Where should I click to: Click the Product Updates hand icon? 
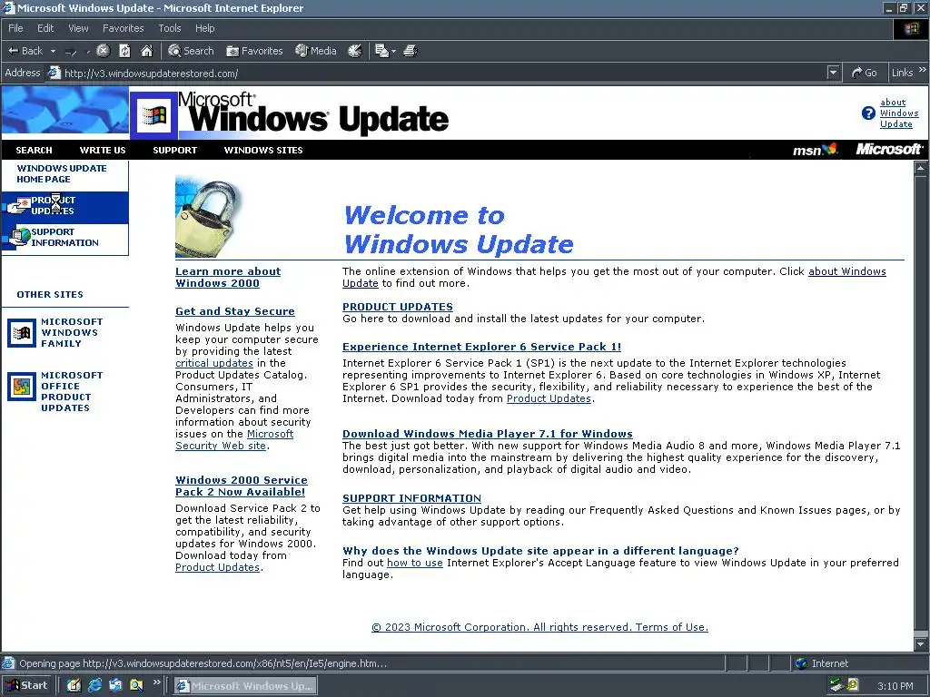click(18, 206)
